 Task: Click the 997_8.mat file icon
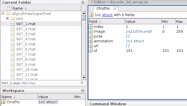[x=13, y=59]
